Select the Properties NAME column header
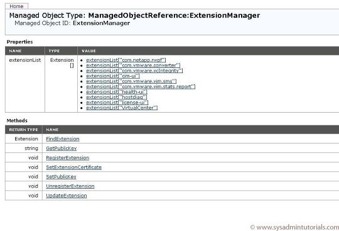Screen dimensions: 339x231 (25, 51)
